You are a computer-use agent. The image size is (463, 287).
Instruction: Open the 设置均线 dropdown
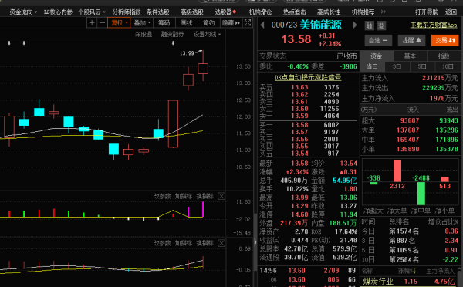(207, 35)
